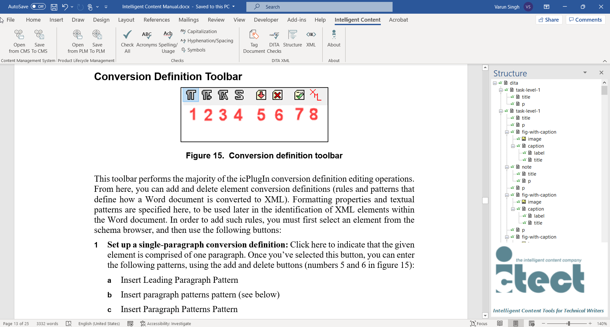Image resolution: width=610 pixels, height=327 pixels.
Task: Click spelling proofing status icon
Action: tap(69, 324)
